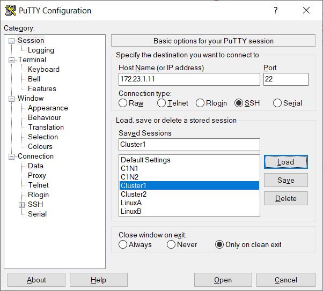The width and height of the screenshot is (323, 291).
Task: Collapse the Window category node
Action: [x=12, y=99]
